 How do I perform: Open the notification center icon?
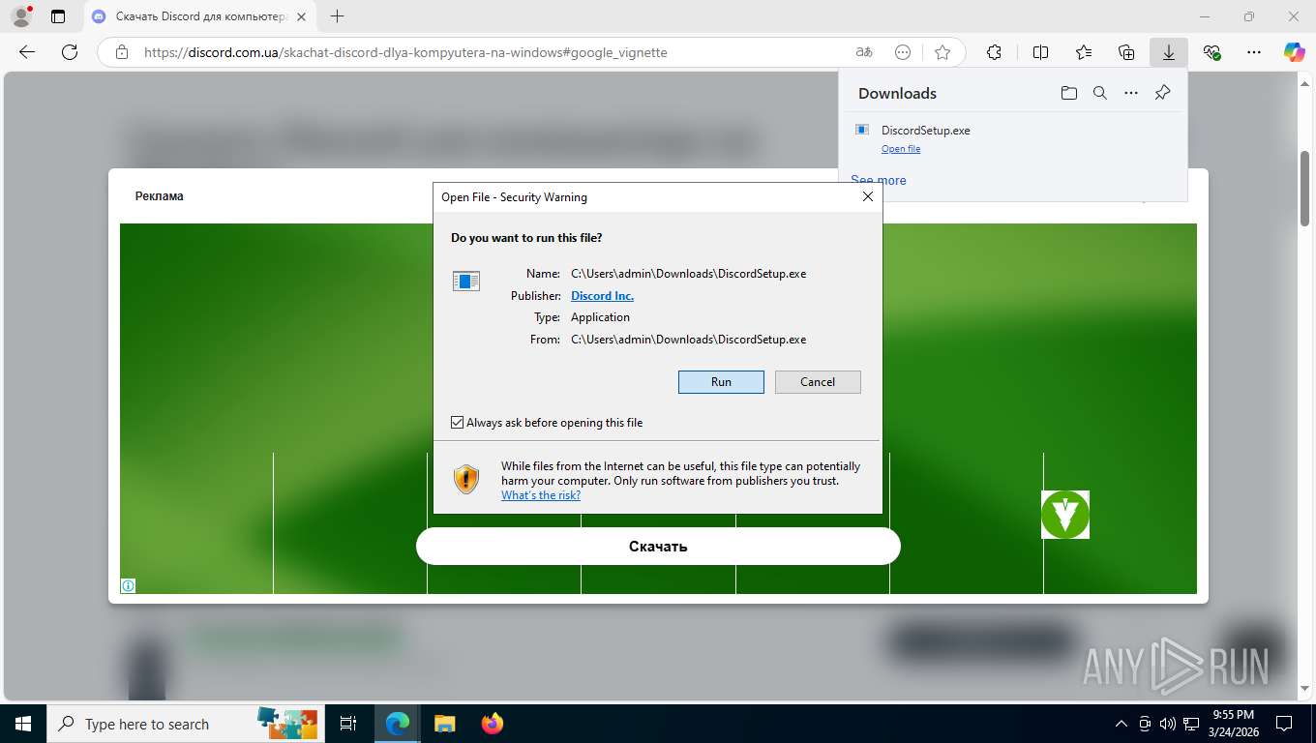[x=1284, y=724]
